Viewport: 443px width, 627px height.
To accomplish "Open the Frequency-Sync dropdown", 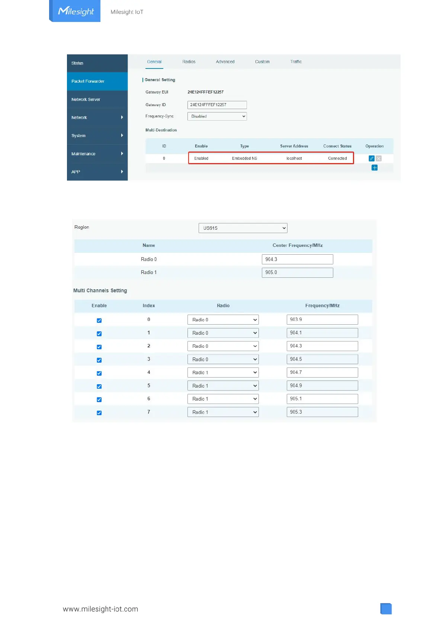I will (217, 116).
